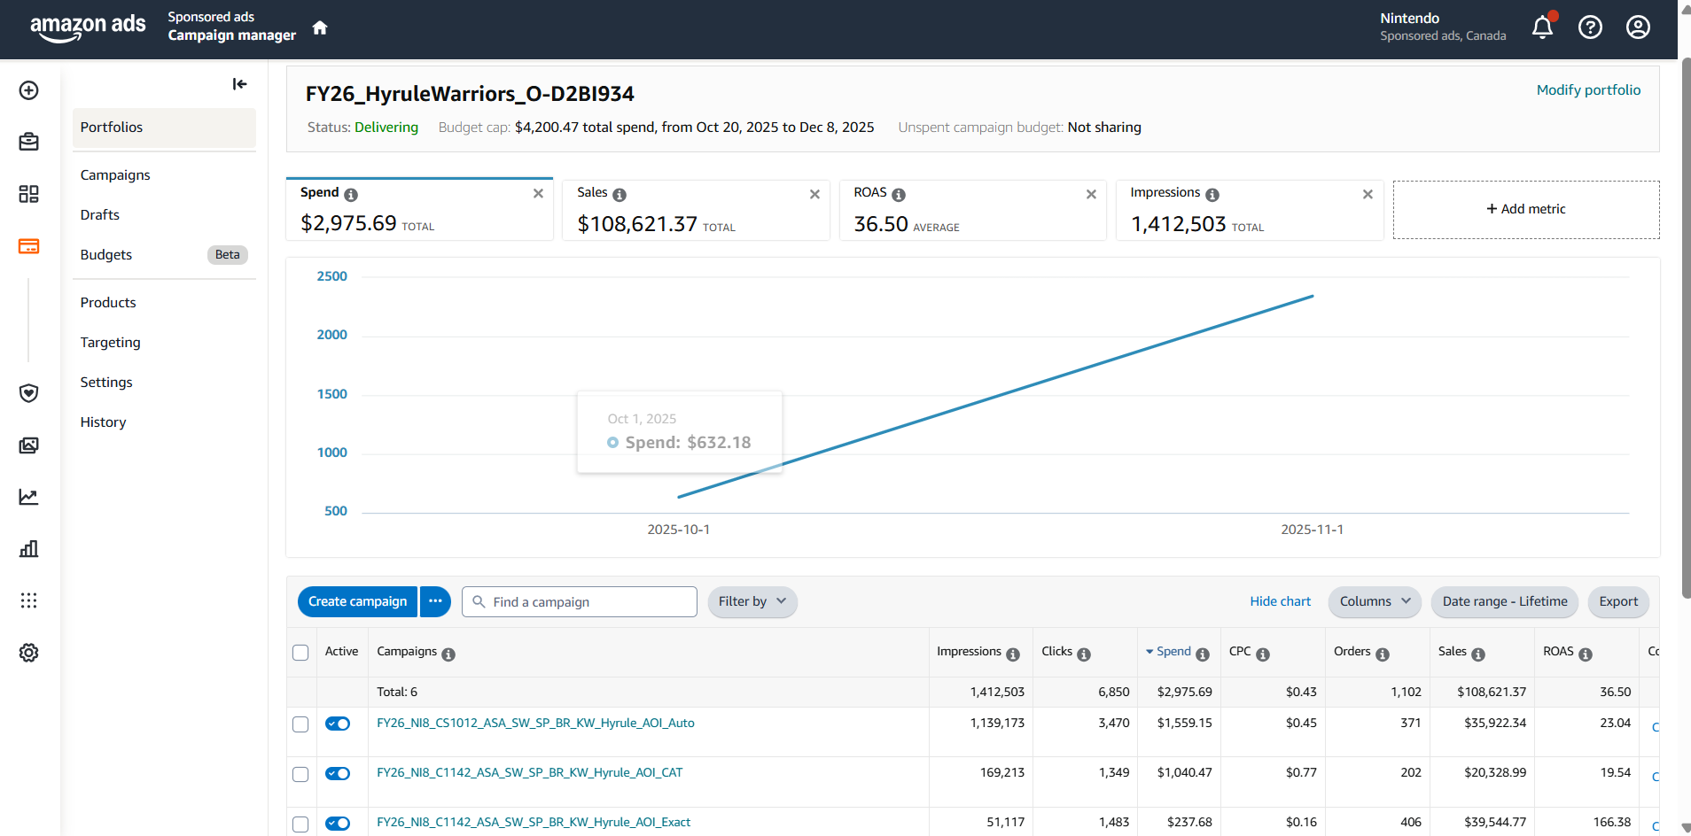Go to home via house icon
1691x836 pixels.
[320, 27]
